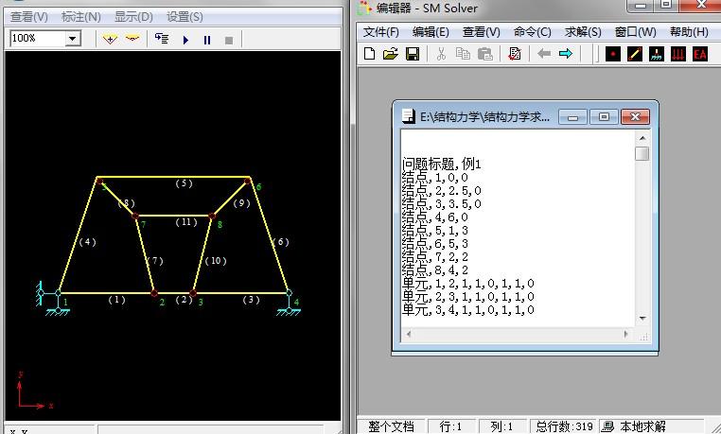Screen dimensions: 721x434
Task: Click the line '结点,3,3.5,0'
Action: coord(442,204)
